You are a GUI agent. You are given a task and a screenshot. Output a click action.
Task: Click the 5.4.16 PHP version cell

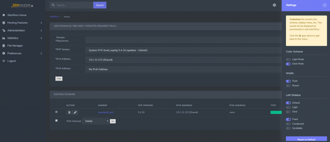pyautogui.click(x=141, y=112)
